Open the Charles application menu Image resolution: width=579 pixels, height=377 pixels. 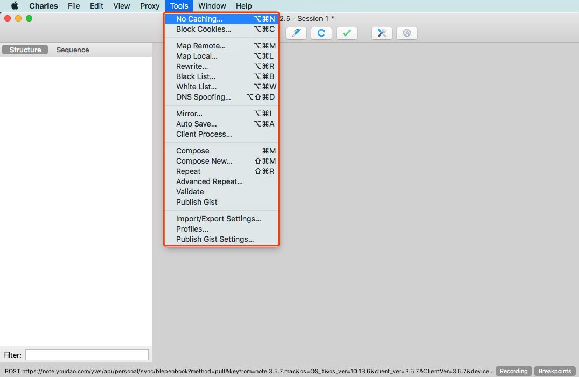[x=44, y=6]
